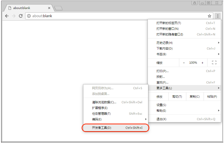Open 下载内容(D)
Screen dimensions: 224x143
[x=184, y=48]
